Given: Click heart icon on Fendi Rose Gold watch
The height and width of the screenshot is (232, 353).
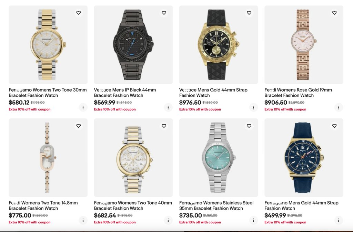Looking at the screenshot, I should coord(334,13).
